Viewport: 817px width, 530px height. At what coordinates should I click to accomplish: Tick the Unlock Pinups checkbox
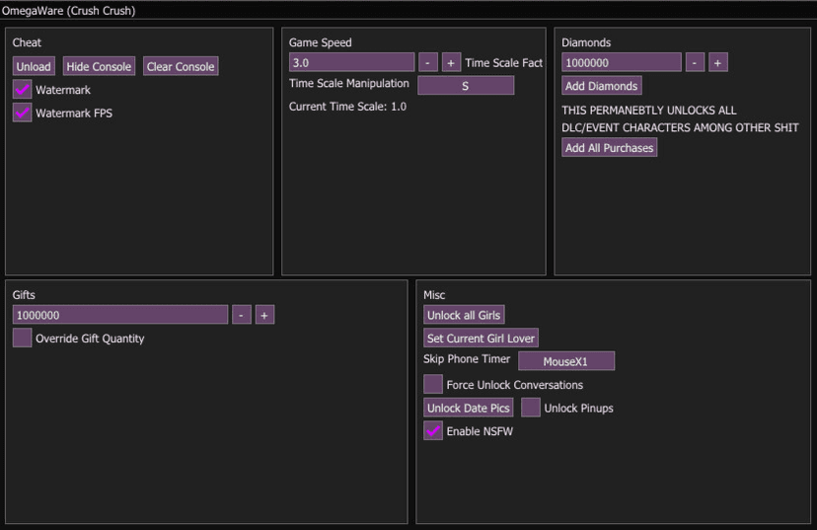click(530, 408)
